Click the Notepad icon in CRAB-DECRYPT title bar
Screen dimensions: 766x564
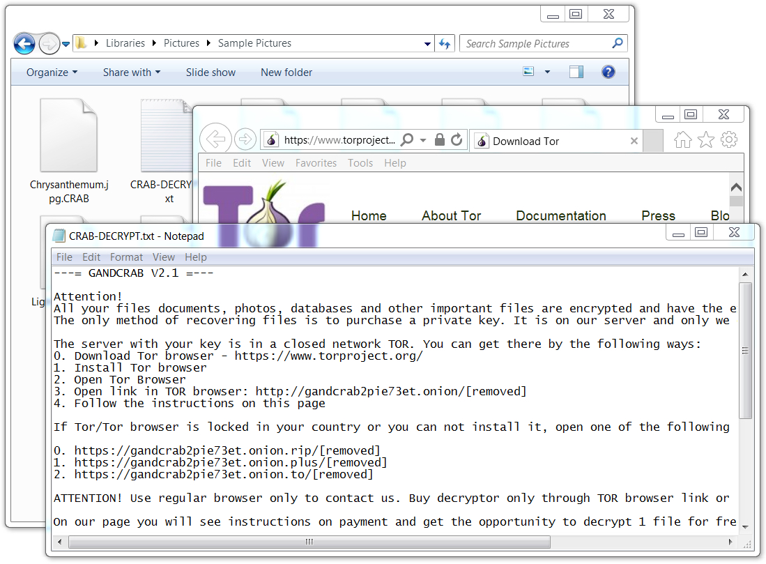click(x=59, y=236)
